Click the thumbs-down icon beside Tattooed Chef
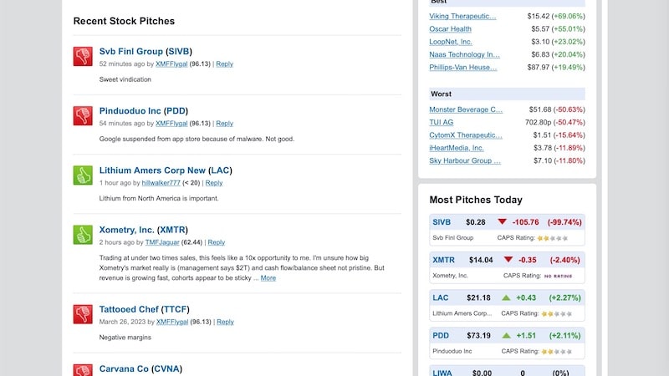This screenshot has height=376, width=669. (x=83, y=314)
